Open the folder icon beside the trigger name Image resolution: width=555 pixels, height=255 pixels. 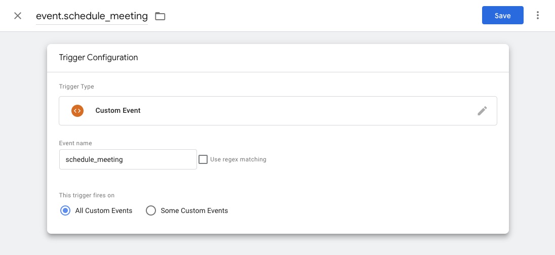[160, 16]
